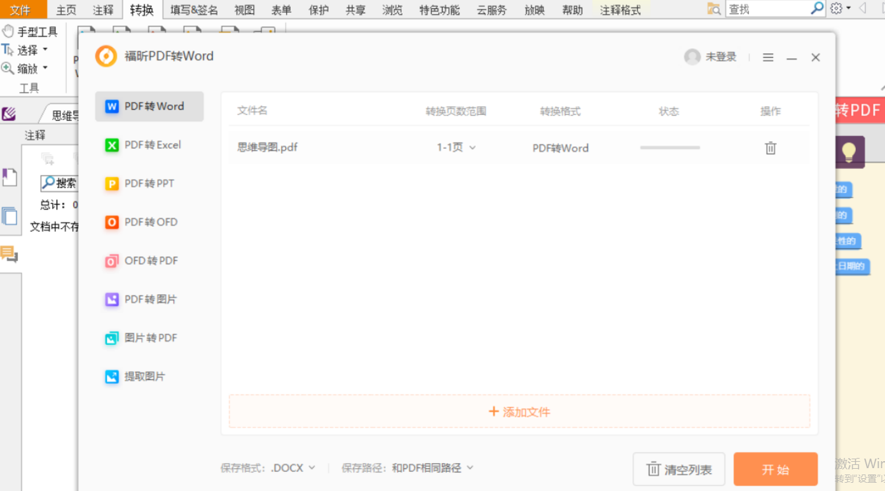The image size is (885, 491).
Task: Click the PDF转Word format cell in the file row
Action: 560,148
